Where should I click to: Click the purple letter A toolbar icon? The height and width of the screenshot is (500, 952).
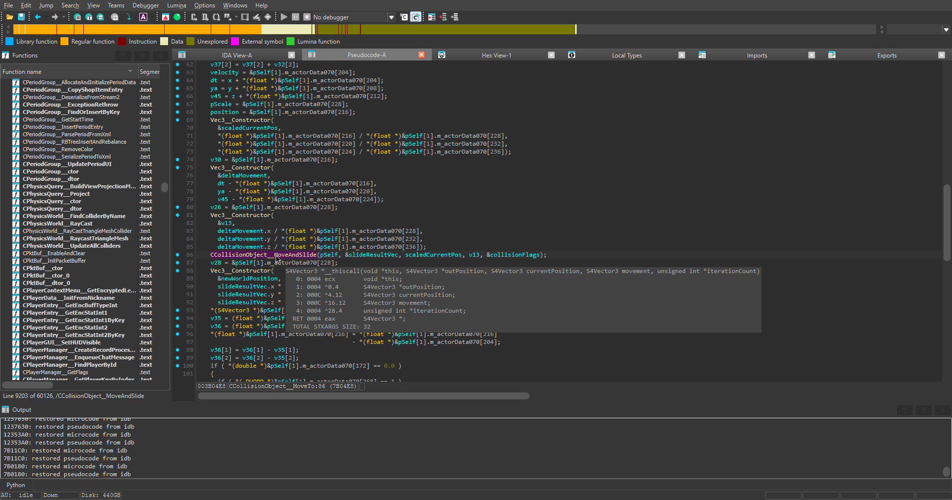(x=143, y=17)
